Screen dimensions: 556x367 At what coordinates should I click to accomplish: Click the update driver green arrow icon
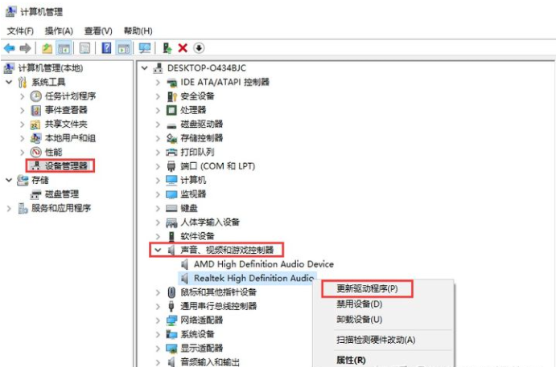(x=167, y=47)
